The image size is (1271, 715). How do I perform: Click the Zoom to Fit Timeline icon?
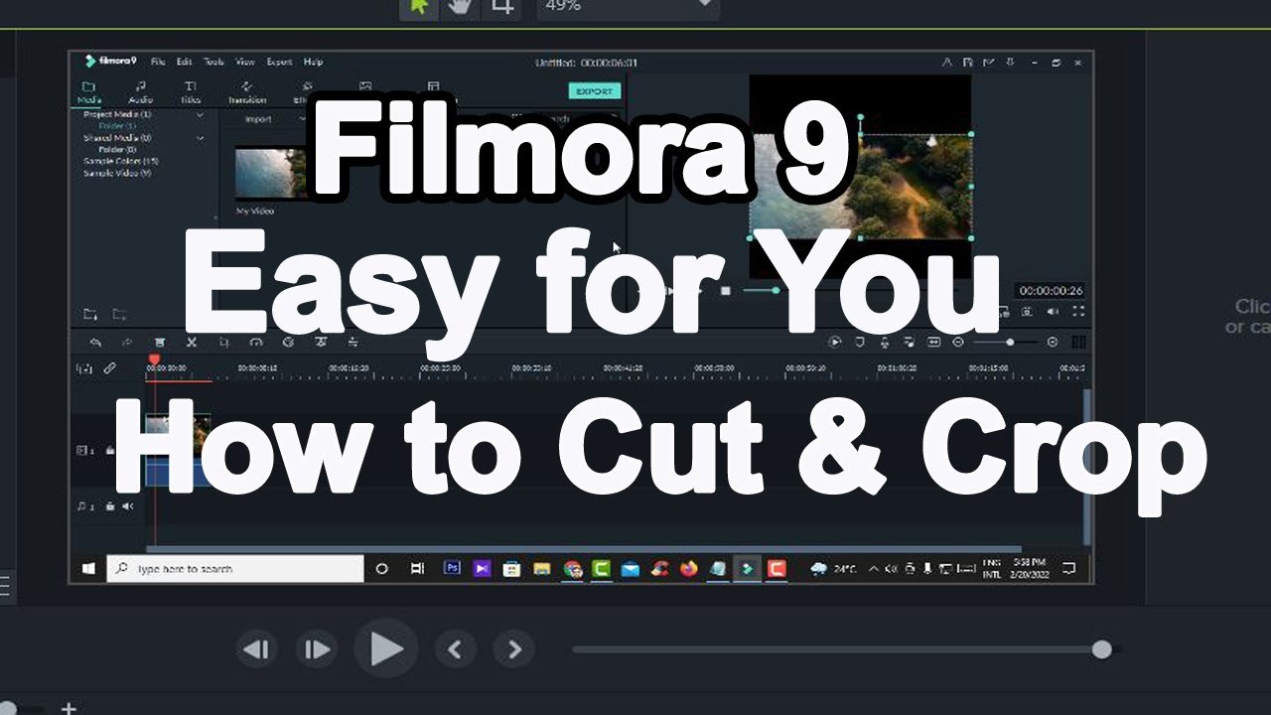click(933, 342)
